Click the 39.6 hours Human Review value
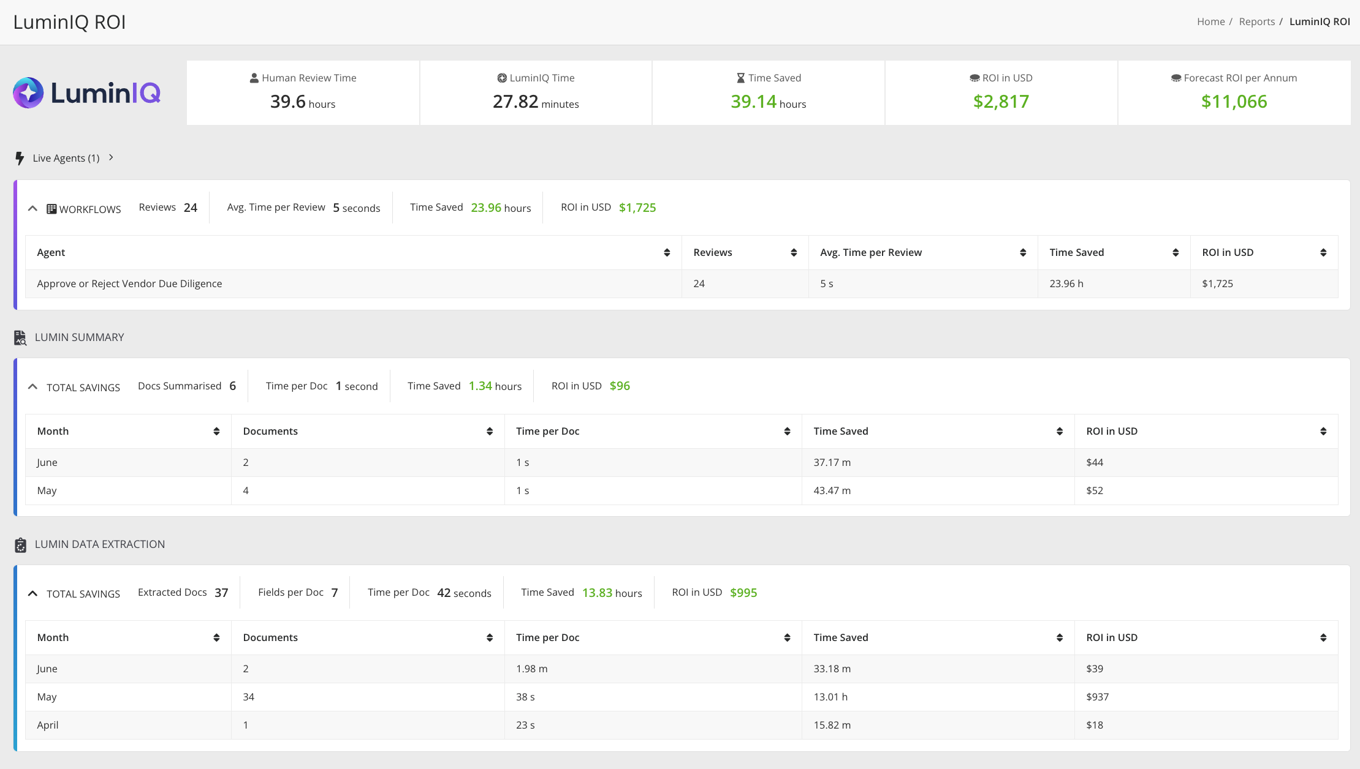Viewport: 1360px width, 769px height. [x=303, y=102]
